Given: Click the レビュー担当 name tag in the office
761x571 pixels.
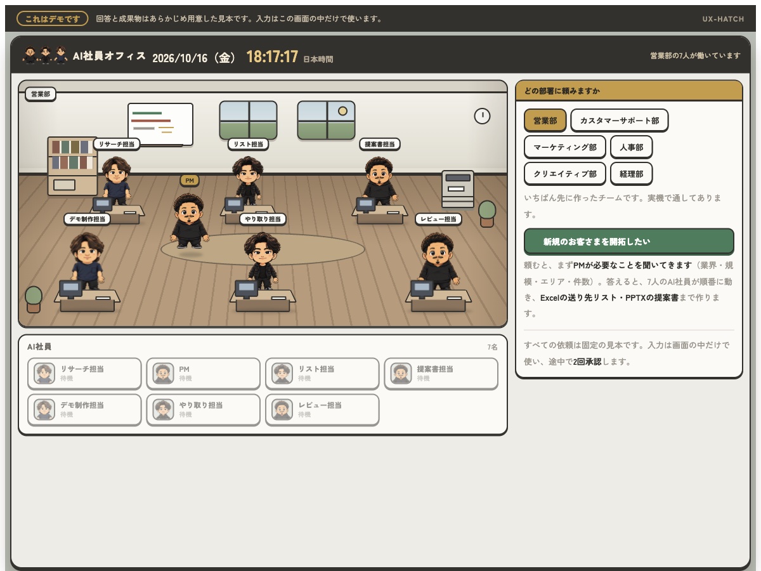Looking at the screenshot, I should (x=439, y=219).
